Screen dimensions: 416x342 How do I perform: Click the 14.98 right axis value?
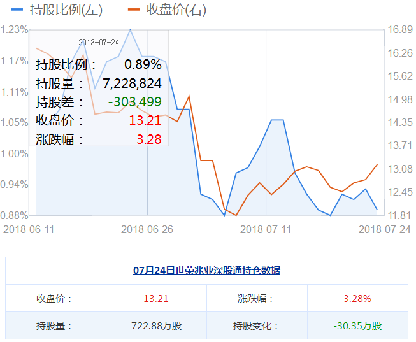(400, 99)
